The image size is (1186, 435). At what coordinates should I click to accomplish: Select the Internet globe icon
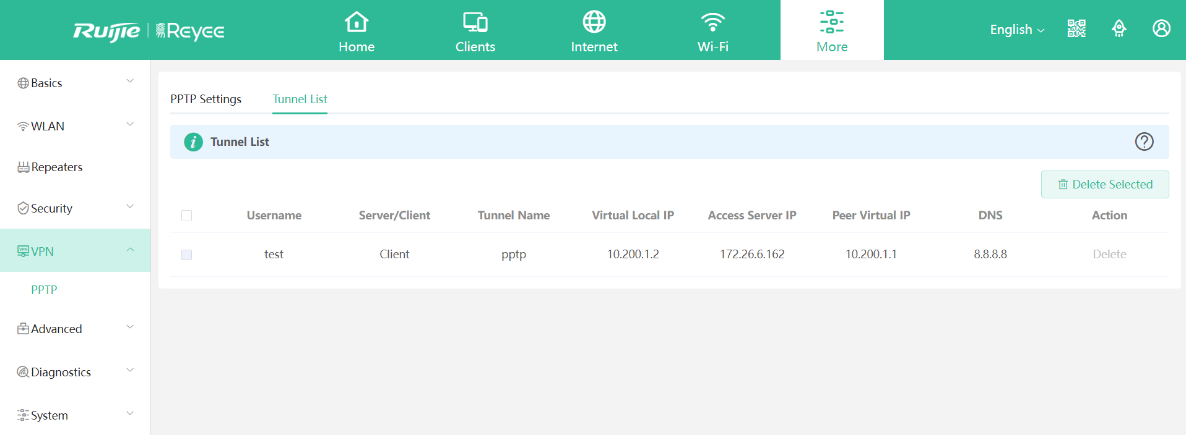[594, 22]
